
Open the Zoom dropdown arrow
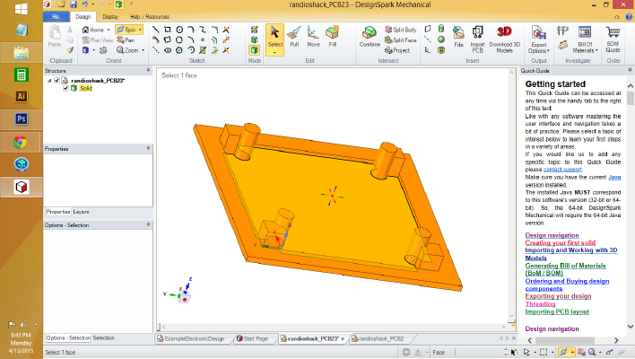pyautogui.click(x=143, y=50)
